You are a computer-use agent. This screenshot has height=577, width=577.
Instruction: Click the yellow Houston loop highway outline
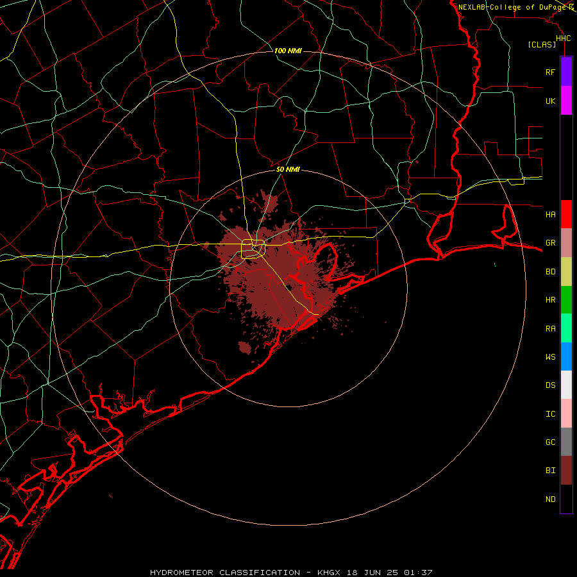pyautogui.click(x=253, y=249)
